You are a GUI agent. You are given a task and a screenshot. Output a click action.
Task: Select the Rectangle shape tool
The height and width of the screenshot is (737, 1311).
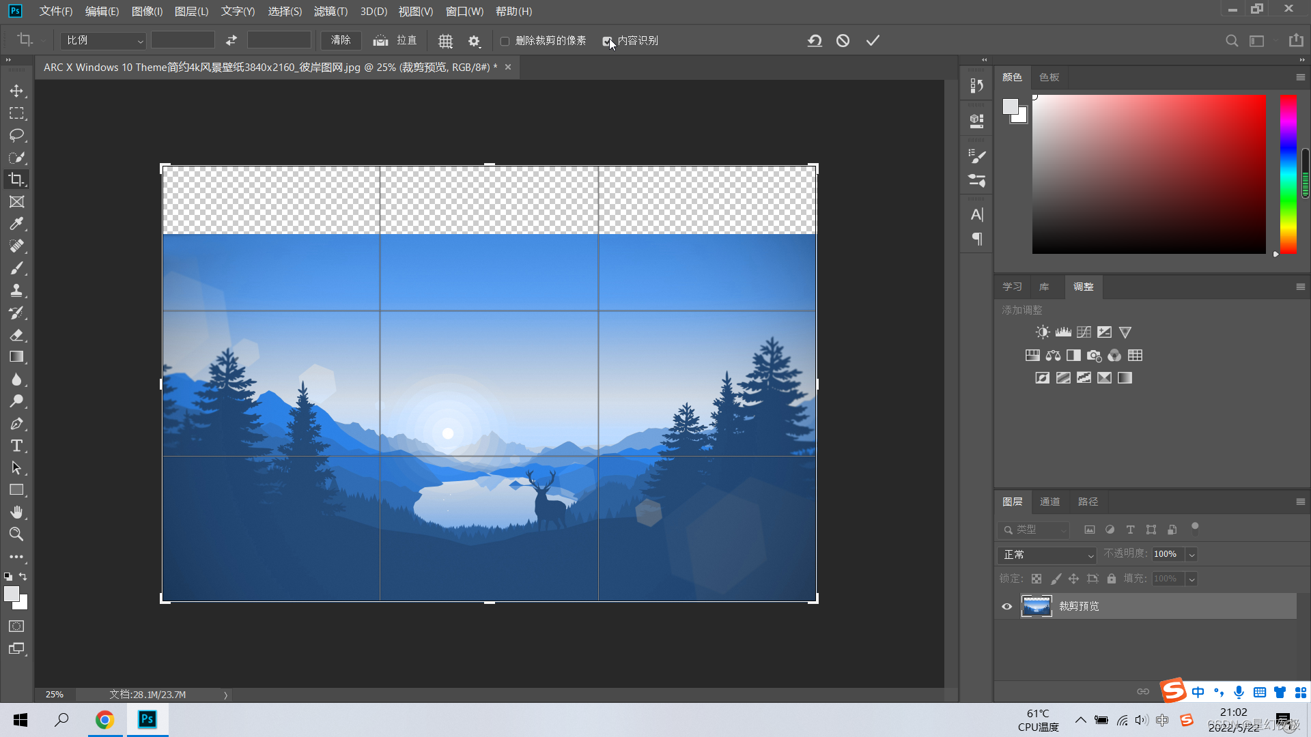[x=16, y=490]
